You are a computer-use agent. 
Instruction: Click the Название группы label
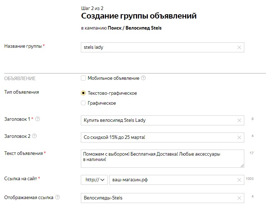tap(23, 46)
